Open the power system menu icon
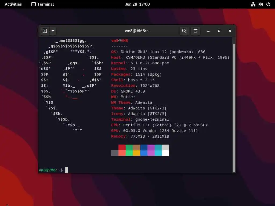The width and height of the screenshot is (275, 206). click(268, 4)
